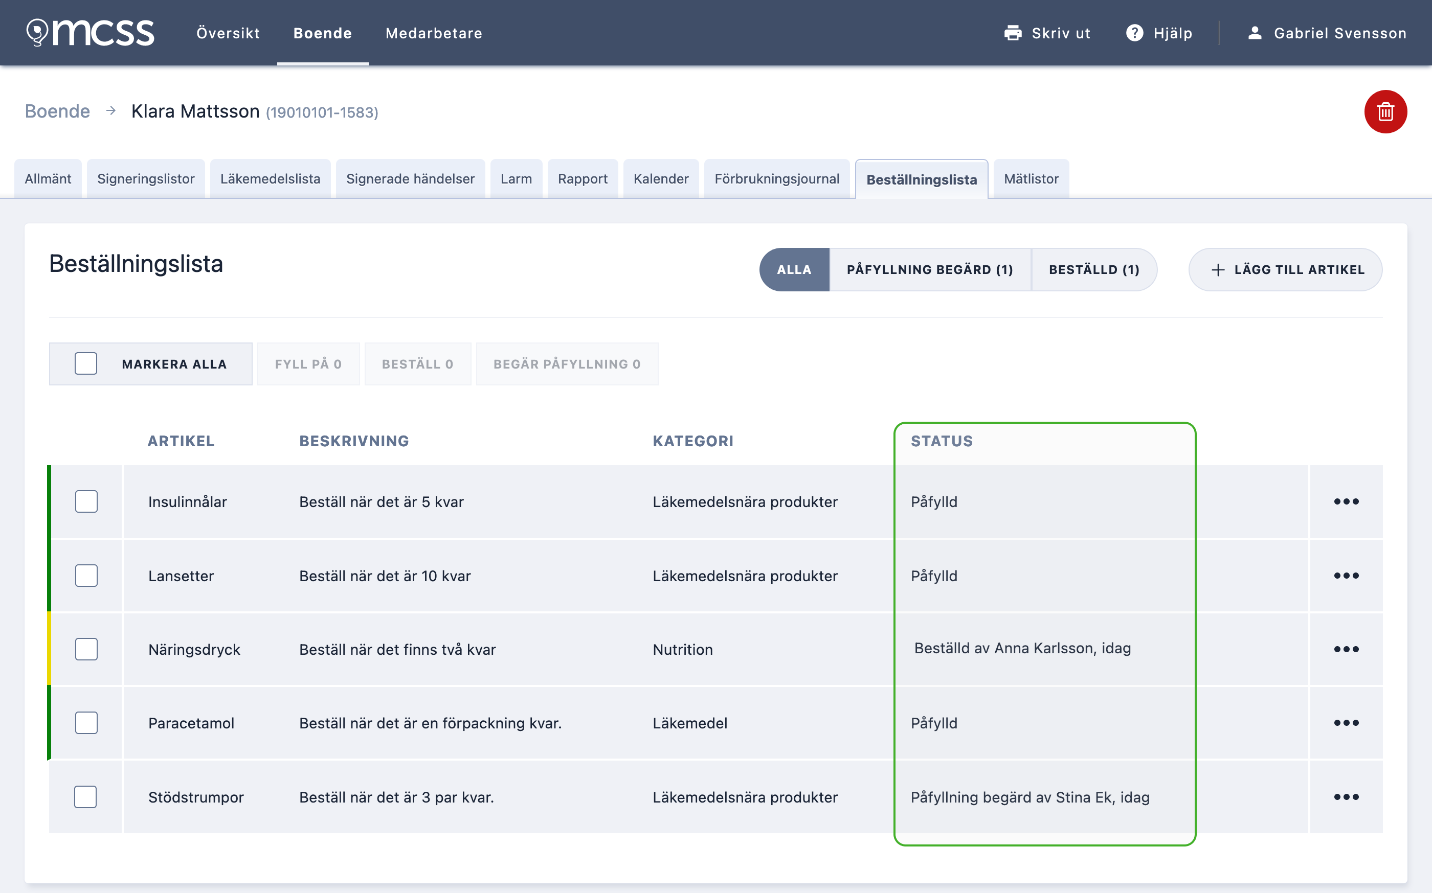Open the three-dot menu for Insulinnålar
The width and height of the screenshot is (1432, 893).
[x=1347, y=501]
